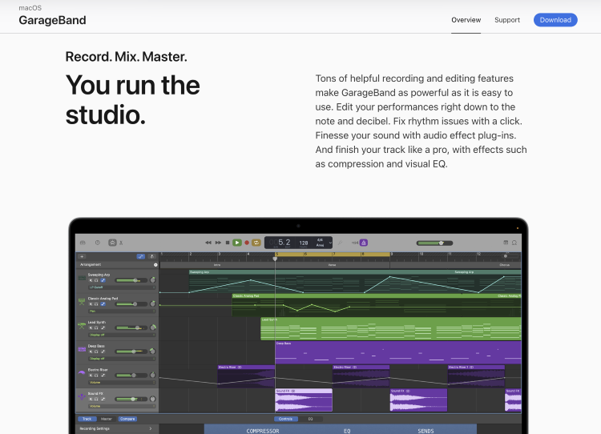The image size is (601, 434).
Task: Open Quick Help question-mark icon
Action: (97, 243)
